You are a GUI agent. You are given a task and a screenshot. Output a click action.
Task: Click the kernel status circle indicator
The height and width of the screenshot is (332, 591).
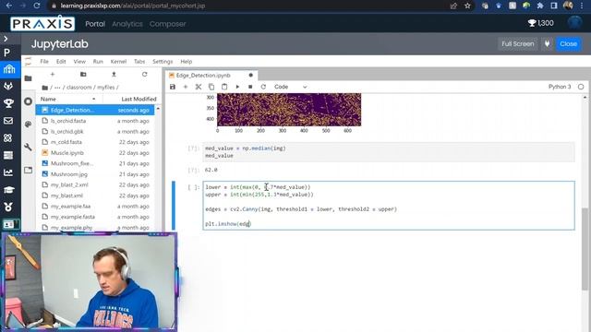(x=581, y=87)
